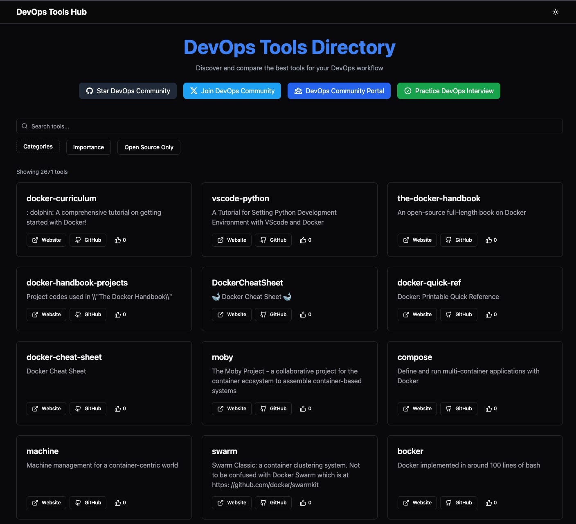Image resolution: width=576 pixels, height=524 pixels.
Task: Click Join DevOps Community button
Action: [x=232, y=91]
